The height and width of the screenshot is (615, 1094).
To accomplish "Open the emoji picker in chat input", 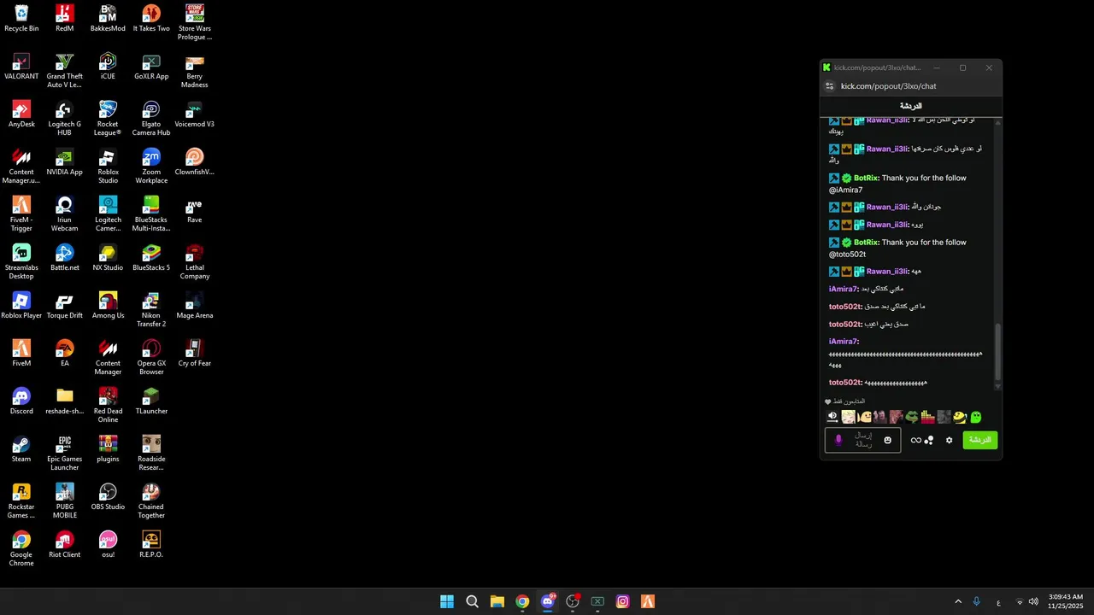I will coord(887,440).
